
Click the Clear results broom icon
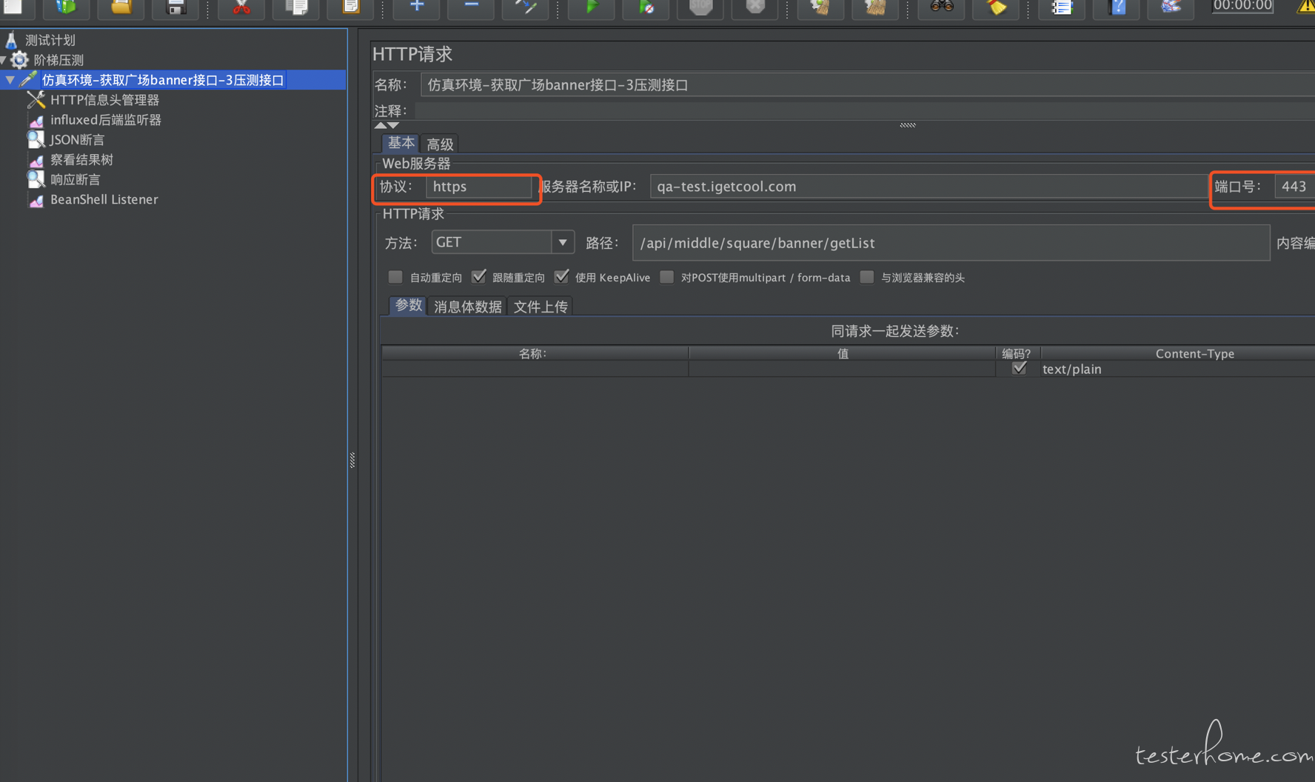click(820, 7)
